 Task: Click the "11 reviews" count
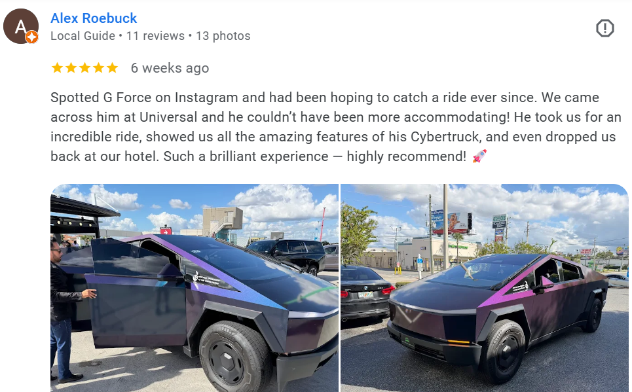155,36
